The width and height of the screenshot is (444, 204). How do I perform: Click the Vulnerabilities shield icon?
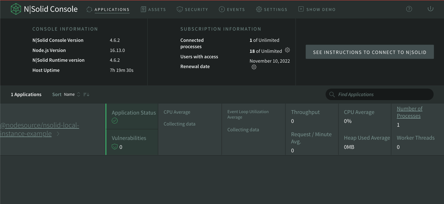pyautogui.click(x=115, y=147)
